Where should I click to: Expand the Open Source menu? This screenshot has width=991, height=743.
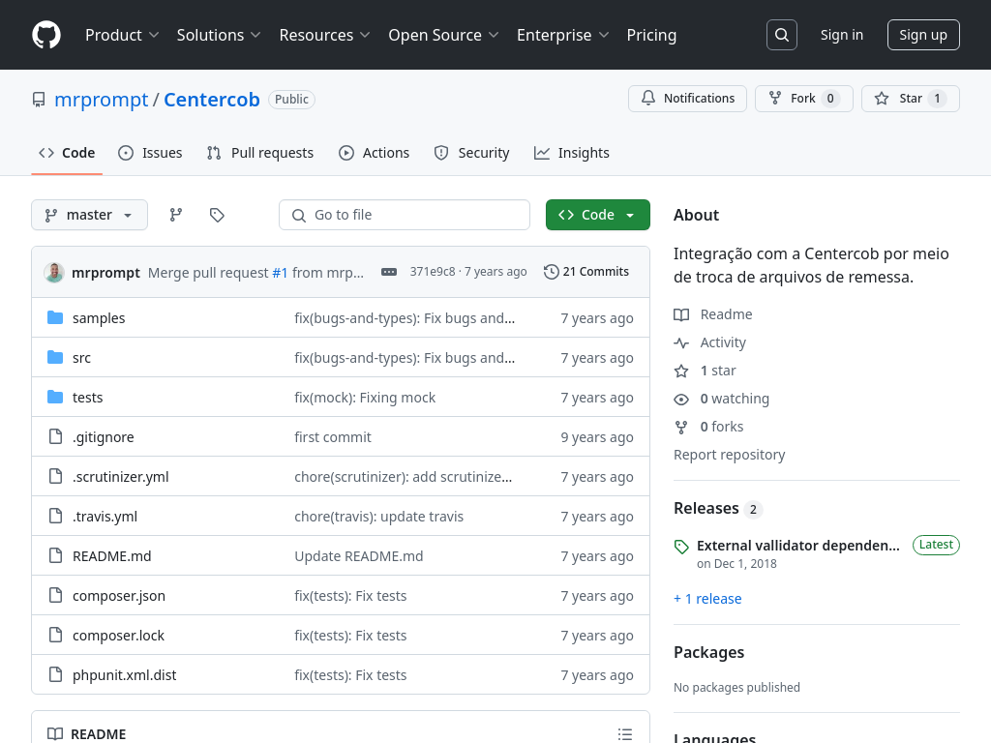click(x=443, y=36)
